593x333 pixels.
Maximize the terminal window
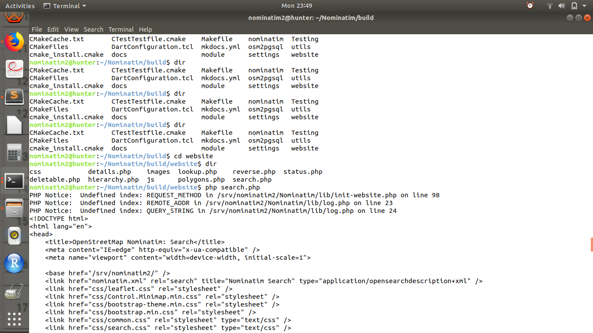579,18
